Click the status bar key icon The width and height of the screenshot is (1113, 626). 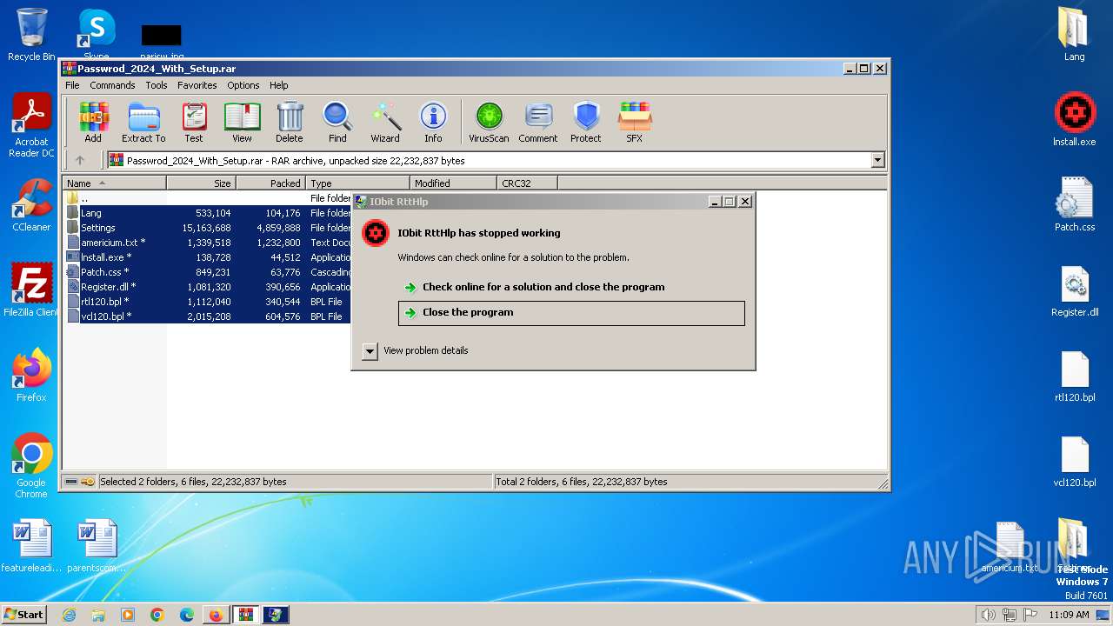pos(88,482)
